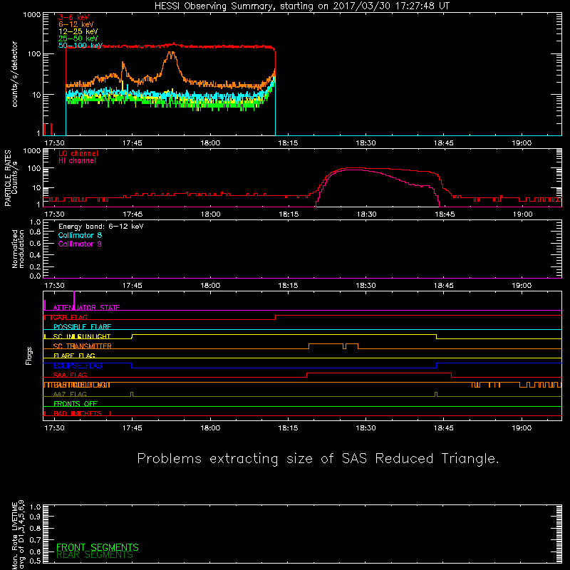The height and width of the screenshot is (570, 570).
Task: Click 19:00 tick label under top counts plot
Action: click(x=522, y=143)
